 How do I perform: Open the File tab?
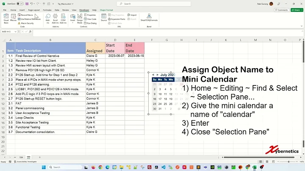pyautogui.click(x=5, y=10)
